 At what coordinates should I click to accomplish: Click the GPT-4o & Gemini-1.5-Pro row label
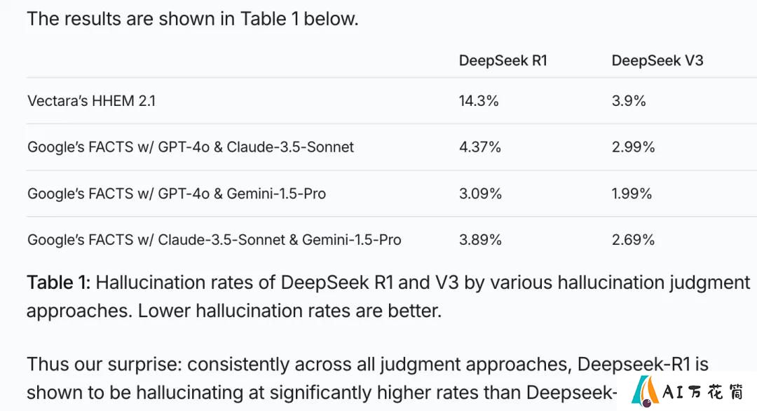(x=177, y=194)
